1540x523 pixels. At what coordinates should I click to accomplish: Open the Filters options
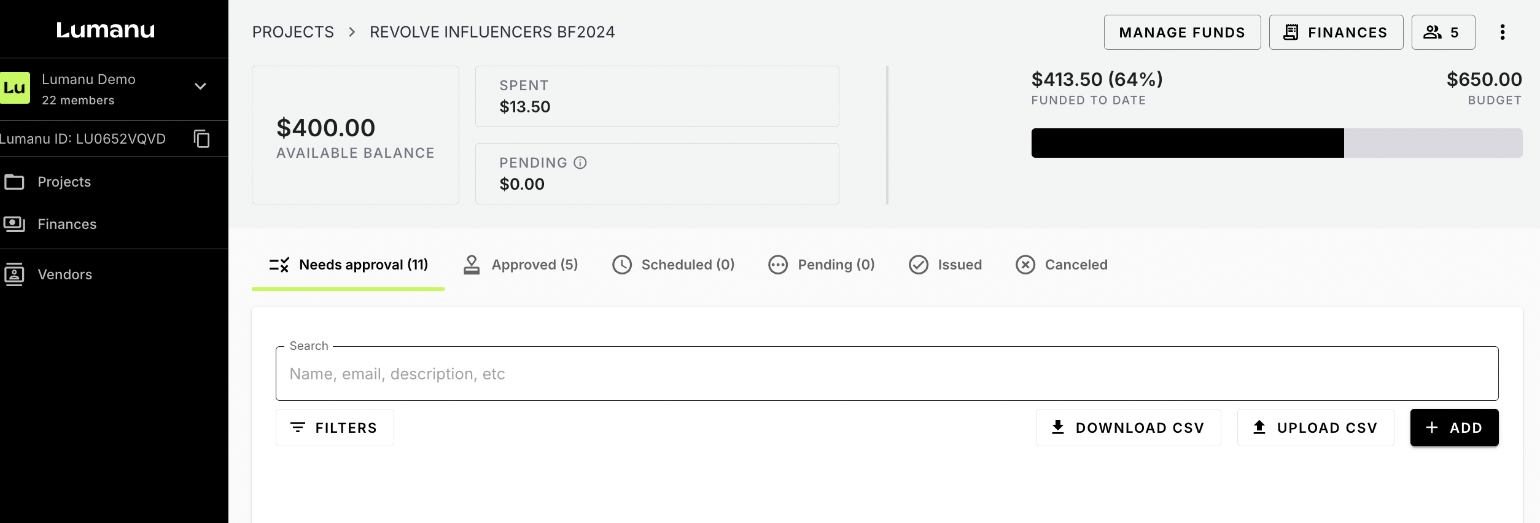[x=335, y=428]
